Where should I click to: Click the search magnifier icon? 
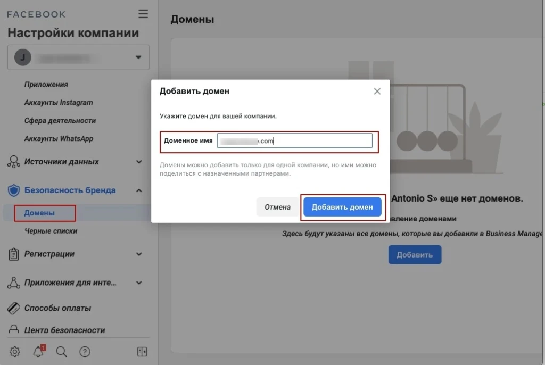coord(62,352)
